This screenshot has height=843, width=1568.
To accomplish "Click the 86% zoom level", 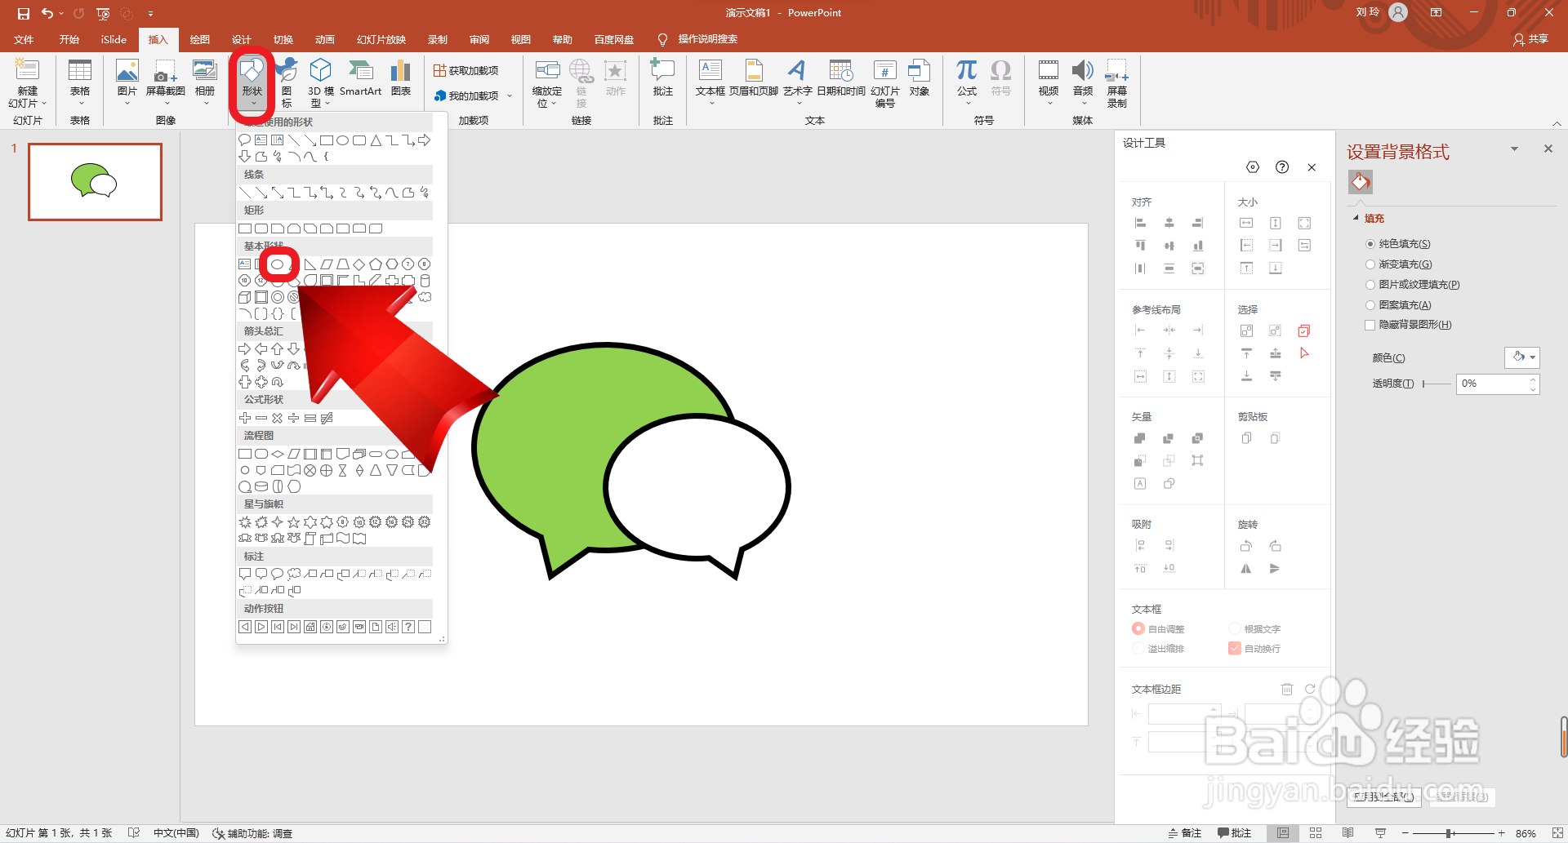I will click(x=1526, y=833).
